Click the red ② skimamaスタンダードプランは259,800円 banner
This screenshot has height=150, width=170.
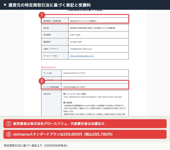point(85,134)
